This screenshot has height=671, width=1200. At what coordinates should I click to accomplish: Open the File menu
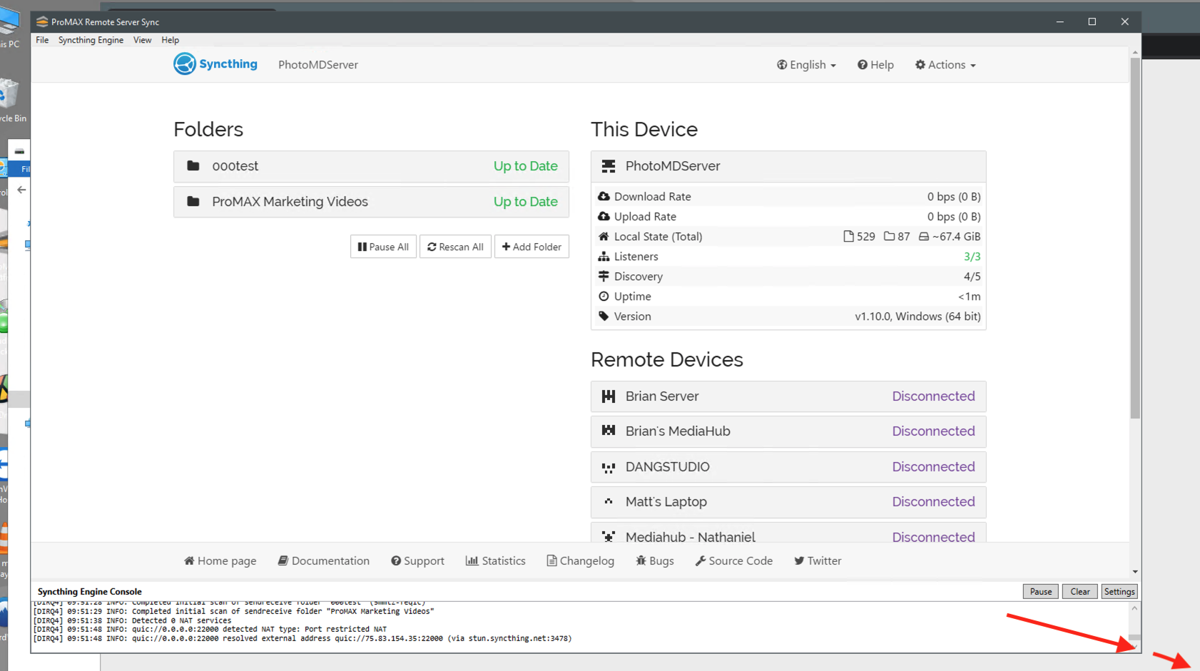click(42, 40)
